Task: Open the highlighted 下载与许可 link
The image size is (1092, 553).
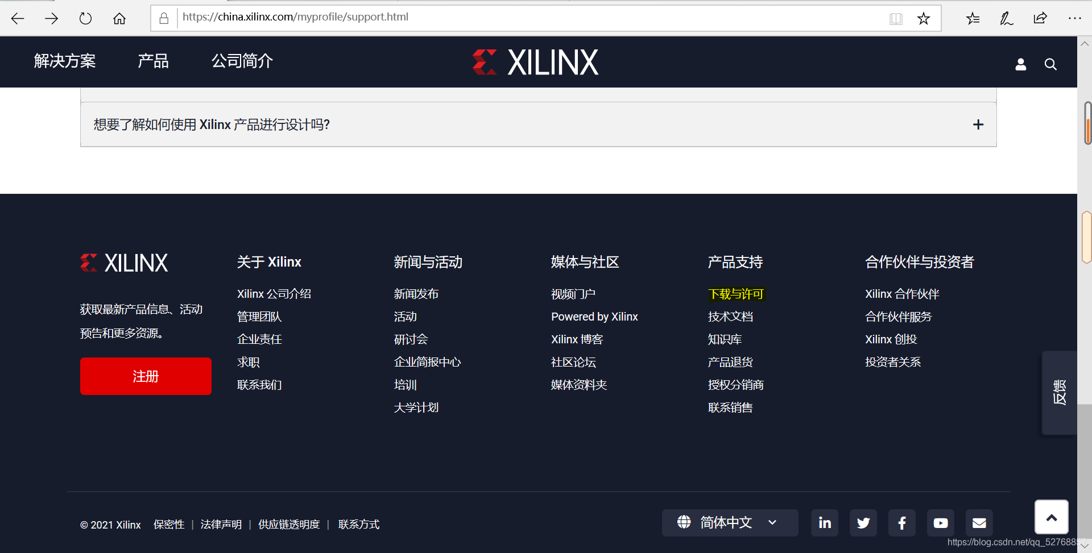Action: click(x=736, y=294)
